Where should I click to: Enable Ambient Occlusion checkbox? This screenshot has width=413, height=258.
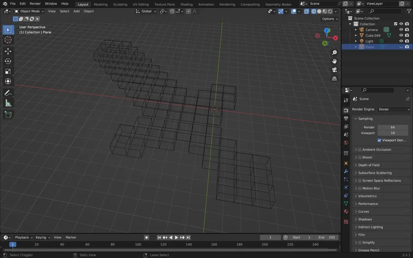tap(360, 150)
